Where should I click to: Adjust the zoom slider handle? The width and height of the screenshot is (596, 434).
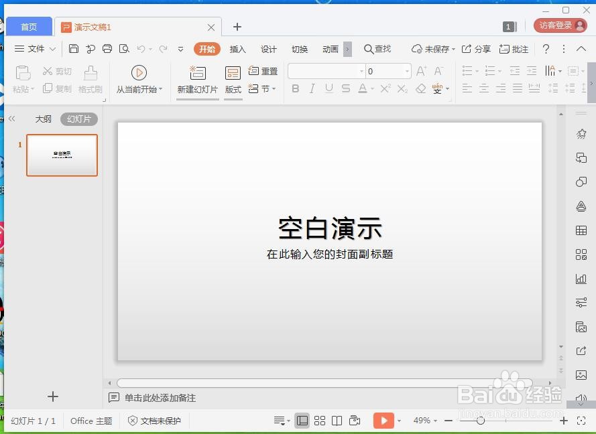click(x=481, y=421)
